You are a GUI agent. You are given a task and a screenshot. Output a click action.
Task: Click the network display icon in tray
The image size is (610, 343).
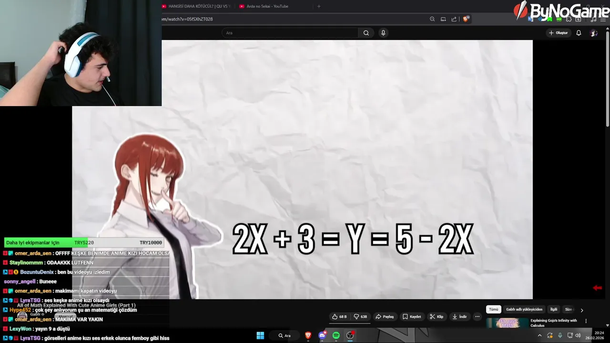[570, 335]
